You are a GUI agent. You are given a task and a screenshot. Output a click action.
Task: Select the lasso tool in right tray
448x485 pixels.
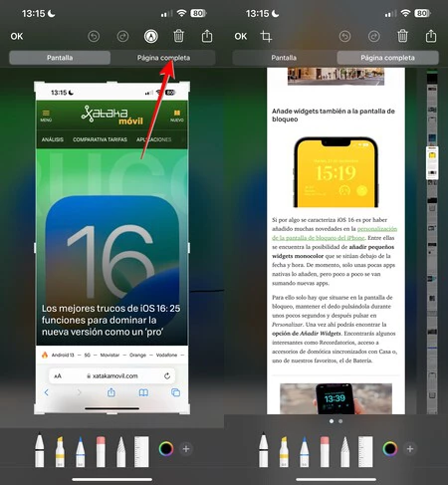point(345,451)
